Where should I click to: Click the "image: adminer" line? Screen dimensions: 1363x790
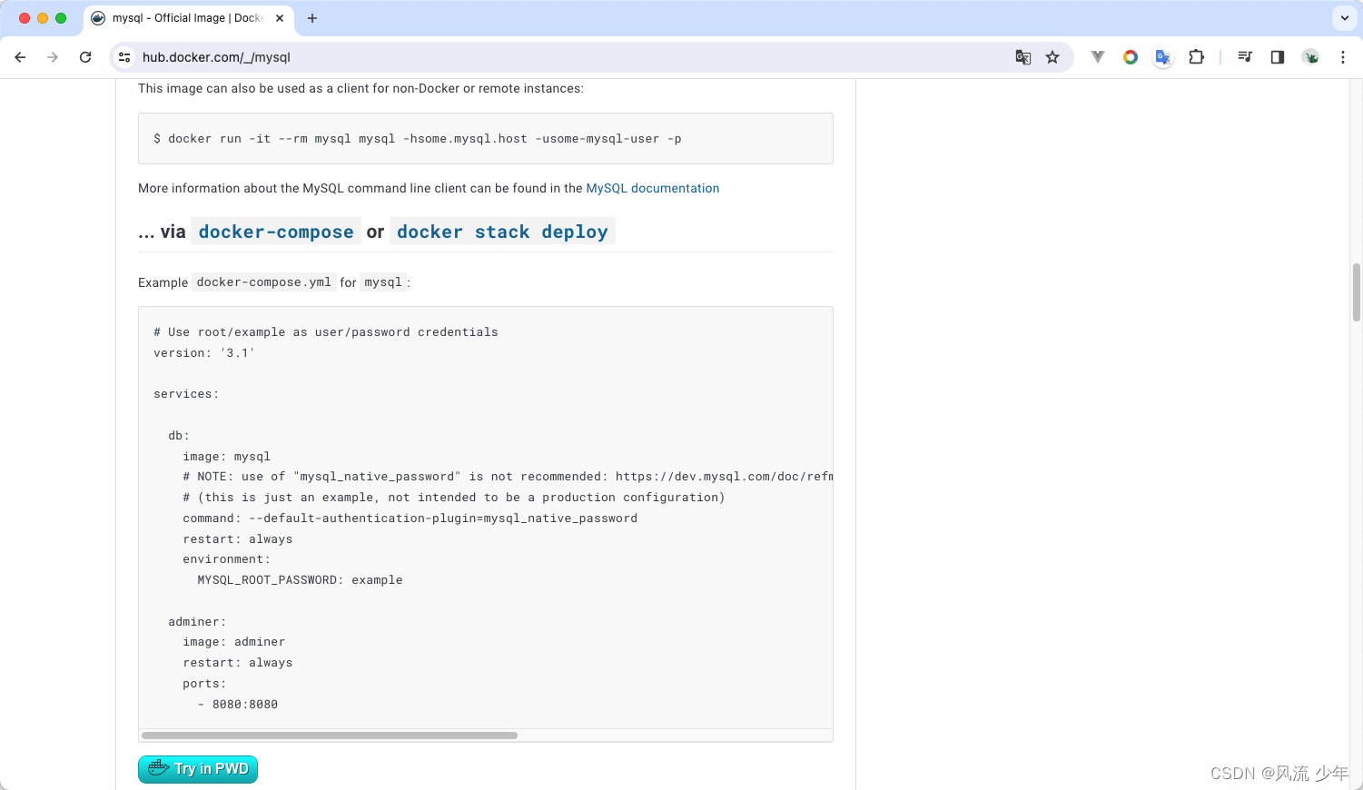234,642
